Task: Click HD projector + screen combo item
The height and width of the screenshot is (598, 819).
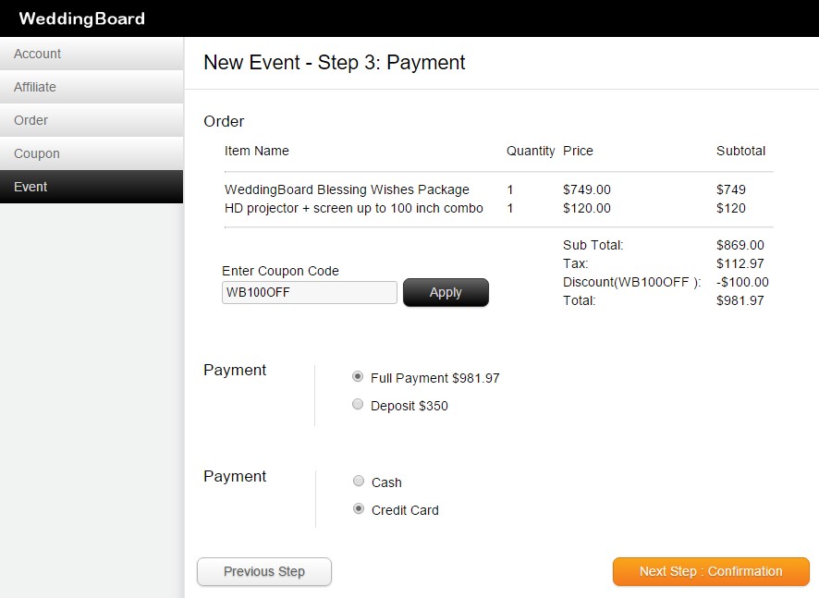Action: (x=354, y=208)
